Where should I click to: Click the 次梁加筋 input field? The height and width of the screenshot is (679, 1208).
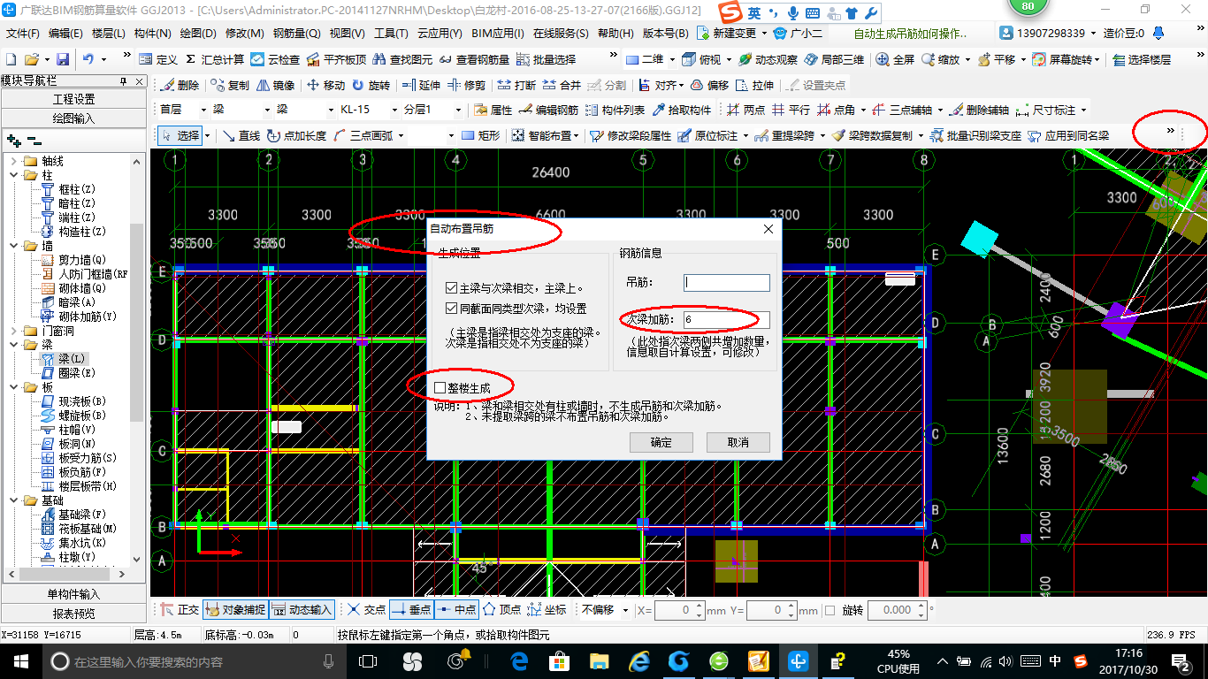[726, 320]
